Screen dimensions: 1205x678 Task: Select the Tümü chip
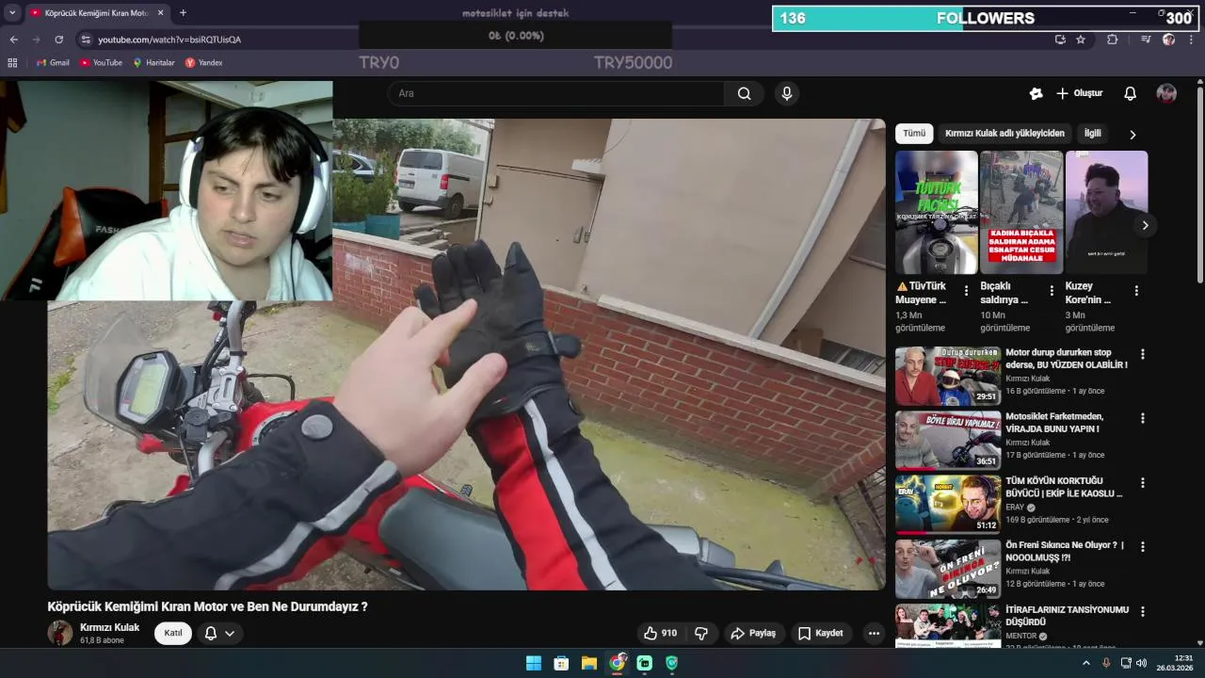914,134
